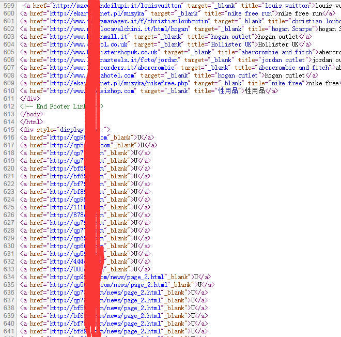Click 'christianlouboutin' in the line 601 URL
The height and width of the screenshot is (337, 341).
click(x=178, y=21)
